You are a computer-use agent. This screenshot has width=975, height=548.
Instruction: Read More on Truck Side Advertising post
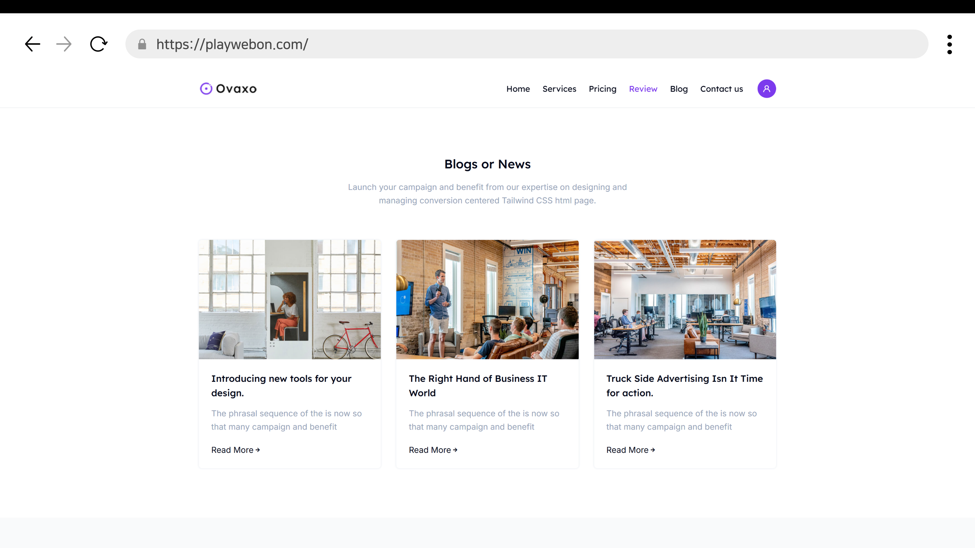630,450
